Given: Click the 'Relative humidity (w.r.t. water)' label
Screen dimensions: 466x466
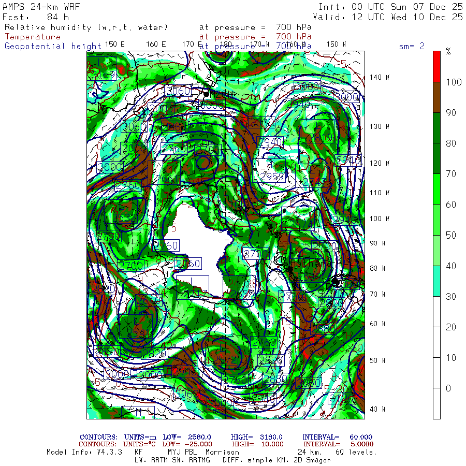Looking at the screenshot, I should [86, 27].
